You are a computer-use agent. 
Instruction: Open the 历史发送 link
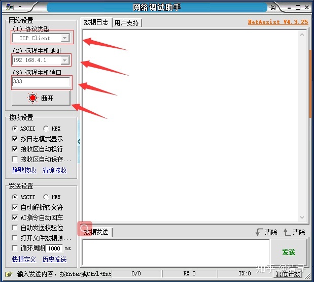click(x=55, y=259)
